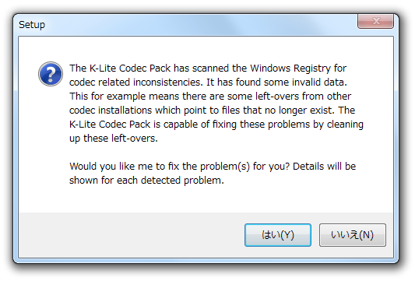Screen dimensions: 415x281
Task: Click the line starting "This for example means"
Action: [210, 97]
